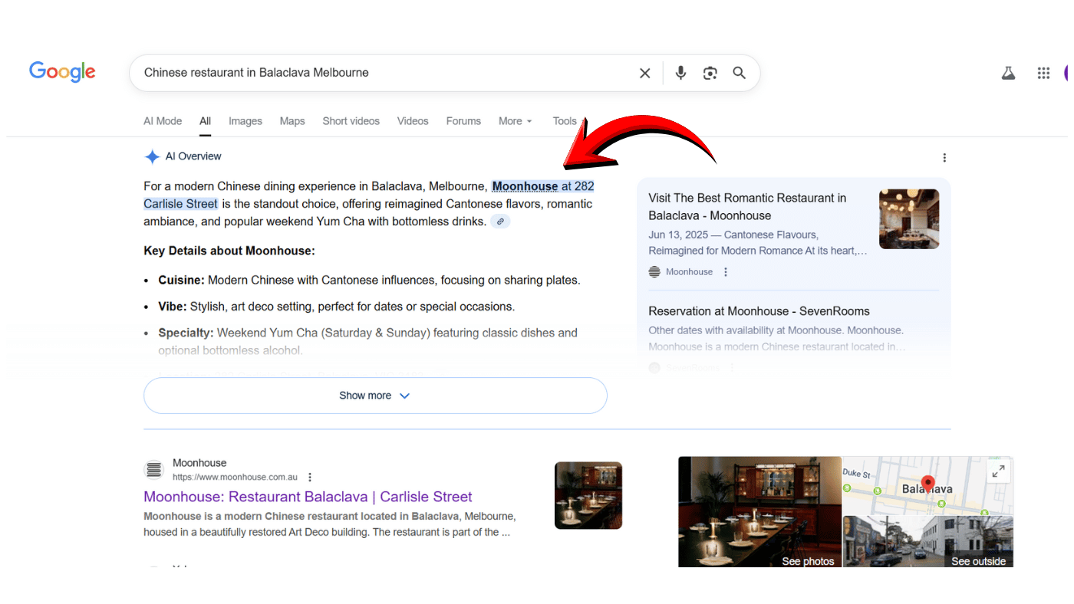Open 'Moonhouse: Restaurant Balaclava | Carlisle Street' result
The image size is (1074, 604).
tap(308, 497)
